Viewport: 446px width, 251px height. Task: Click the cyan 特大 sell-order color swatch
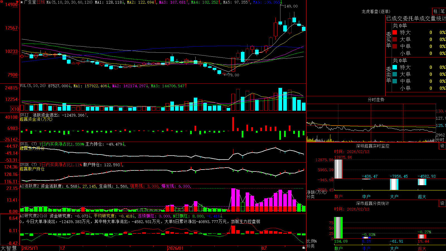point(395,67)
